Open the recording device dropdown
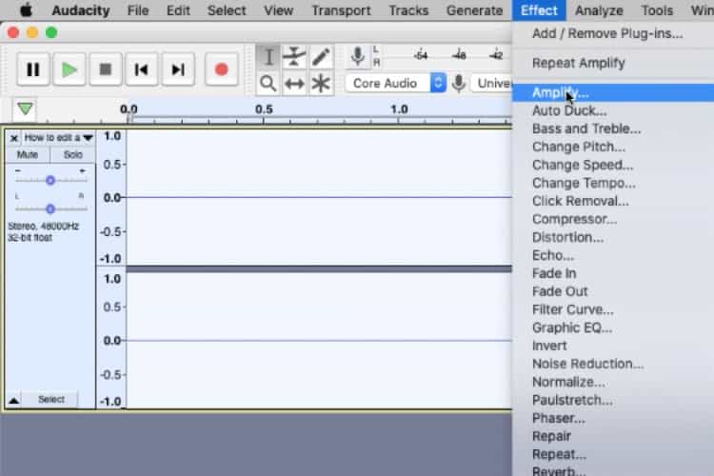This screenshot has width=714, height=476. [492, 84]
